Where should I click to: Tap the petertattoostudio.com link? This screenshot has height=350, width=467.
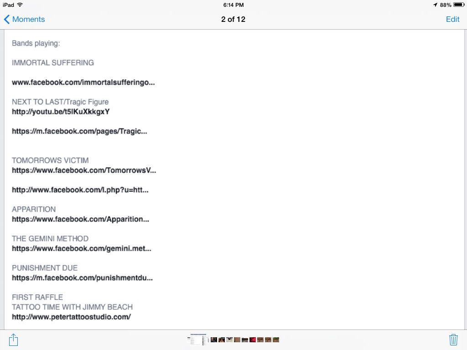tap(72, 317)
